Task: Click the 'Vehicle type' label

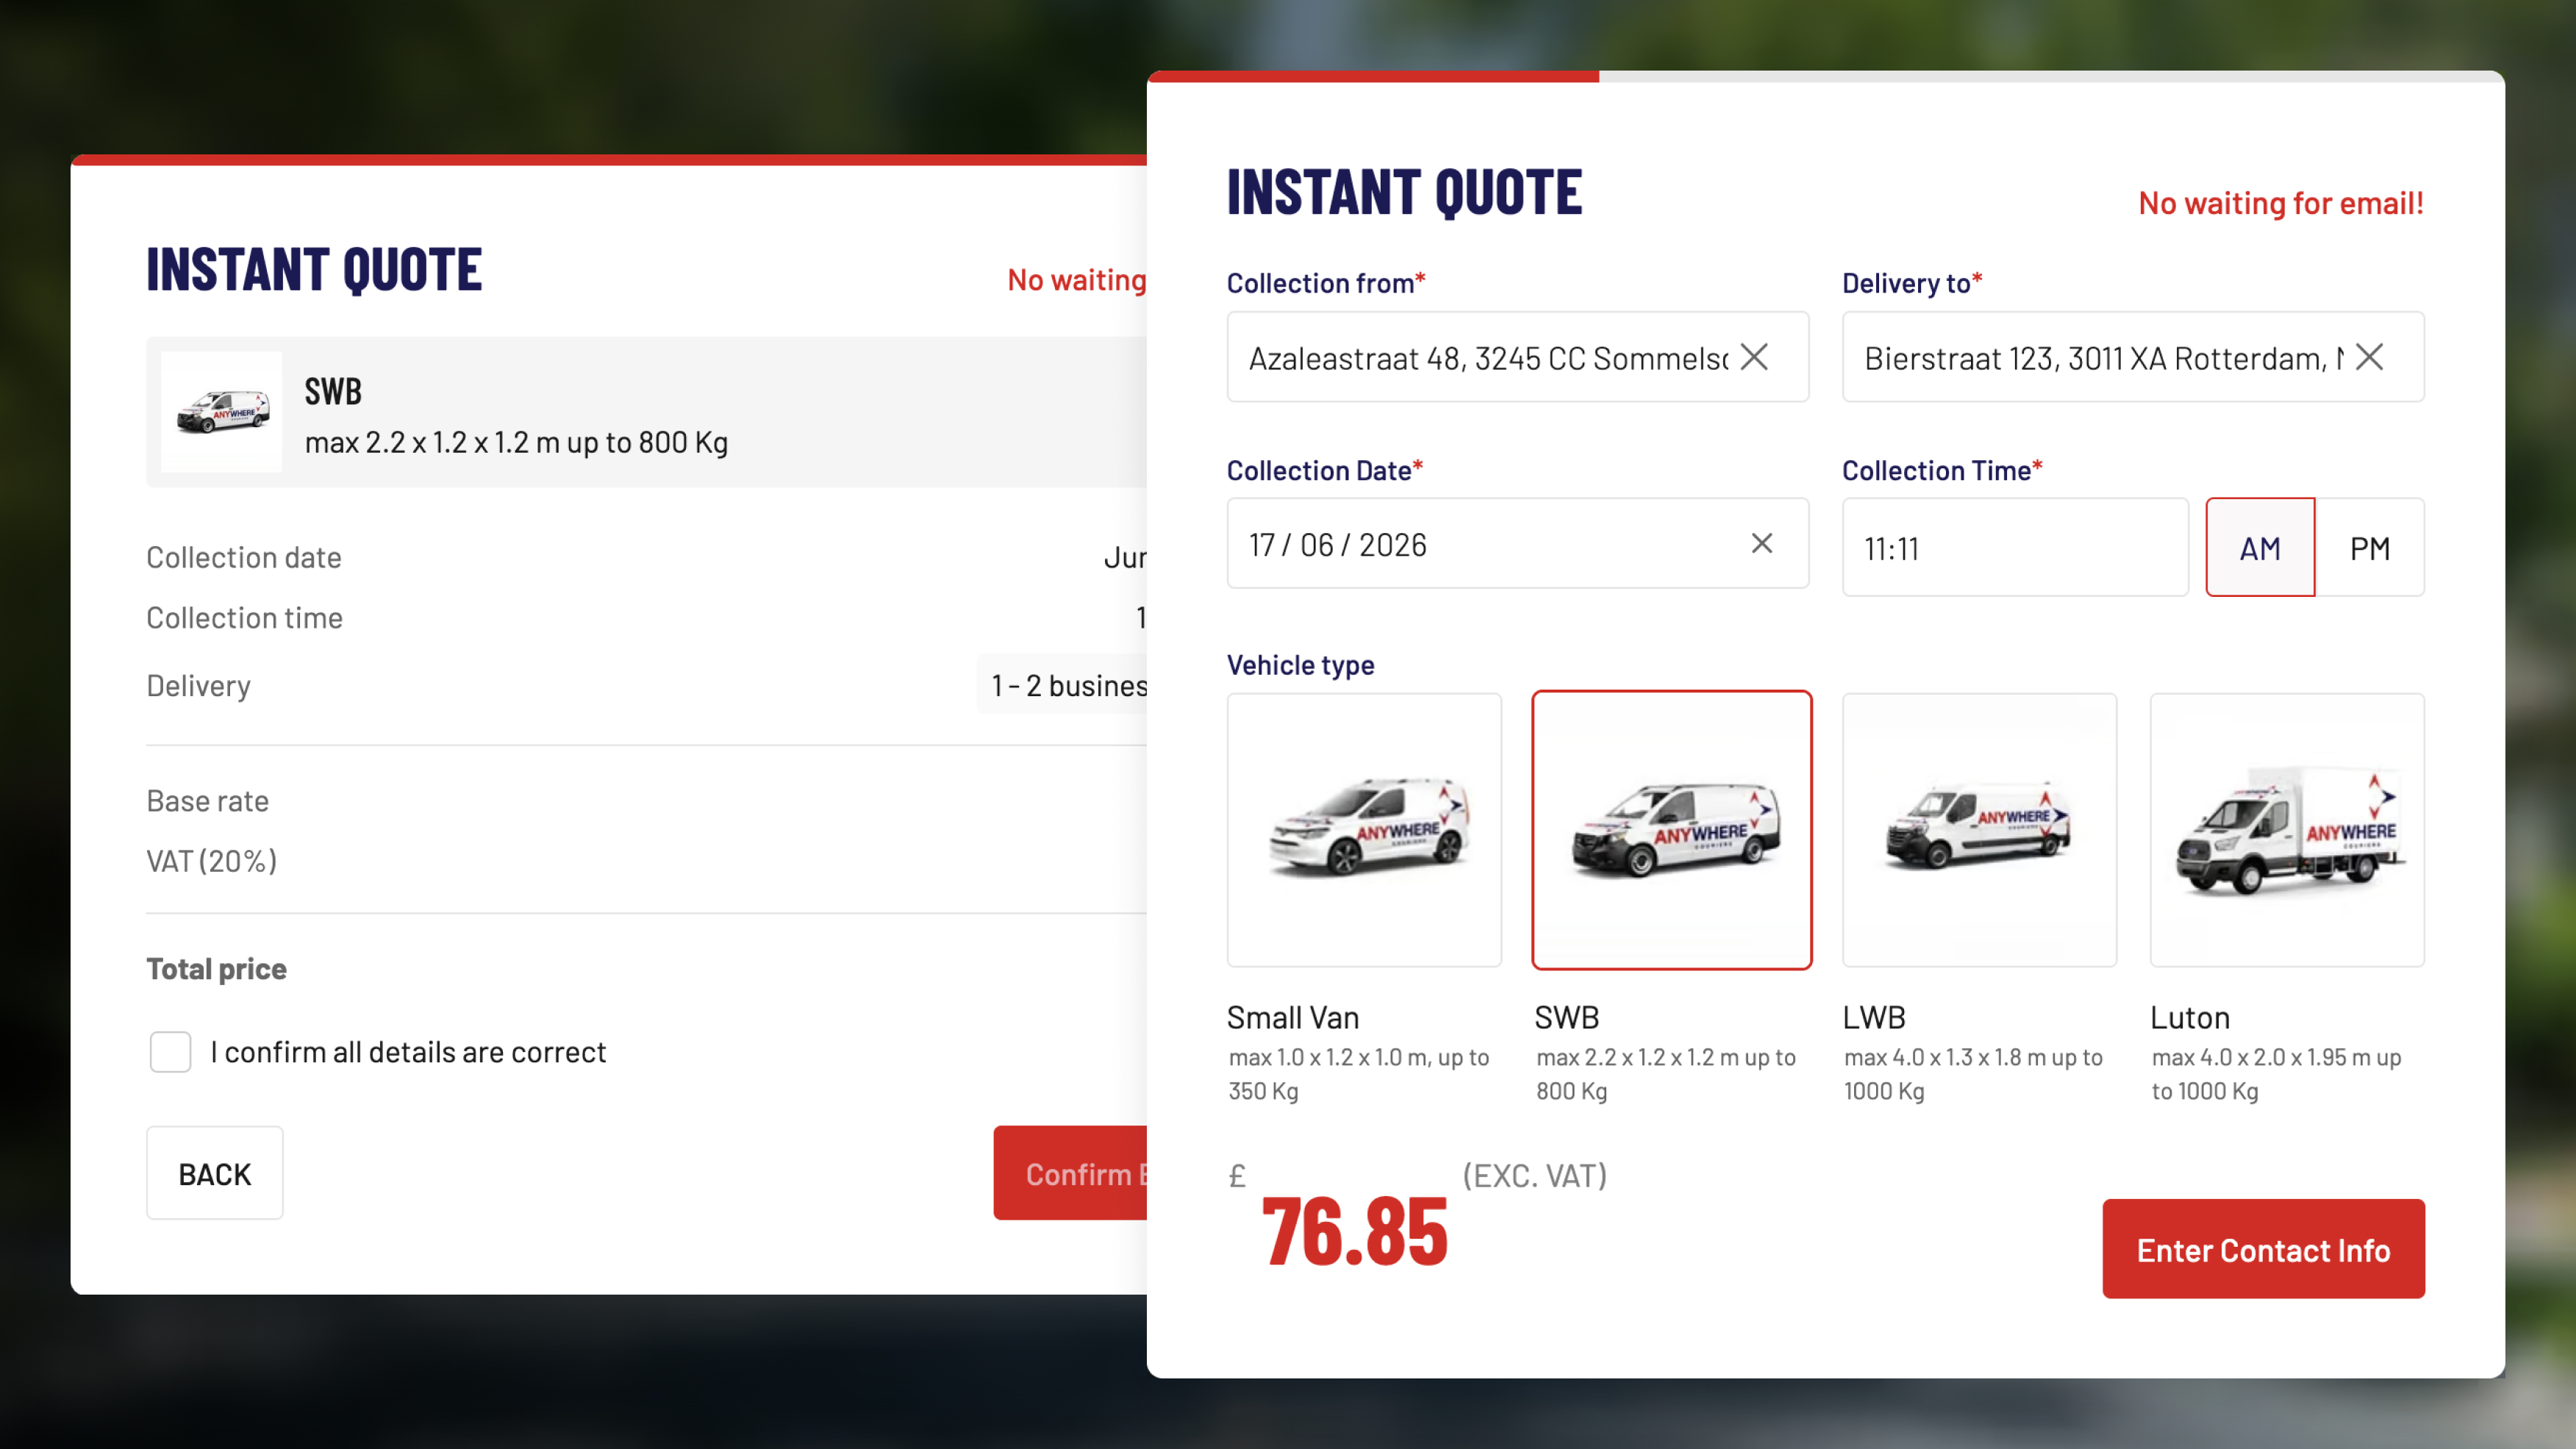Action: click(1300, 665)
